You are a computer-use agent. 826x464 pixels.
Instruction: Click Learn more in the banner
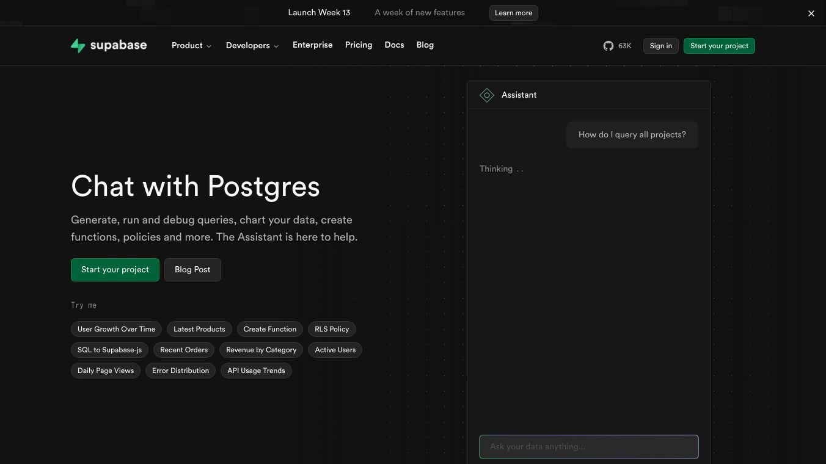[x=513, y=13]
